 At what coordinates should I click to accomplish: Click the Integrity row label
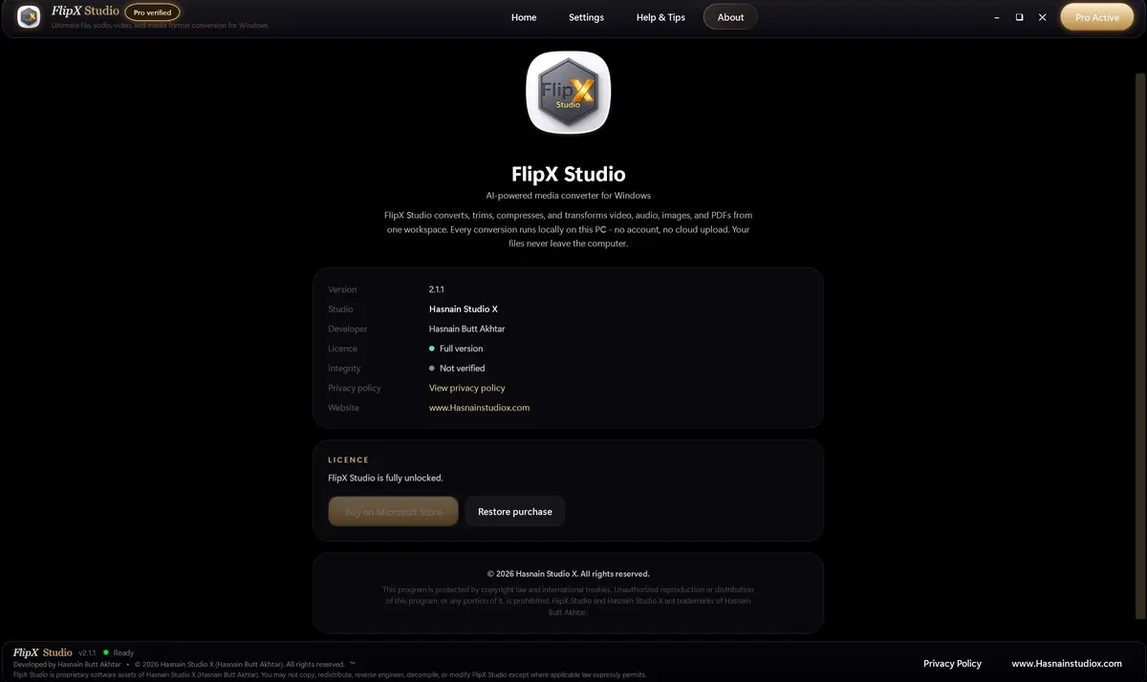click(344, 368)
